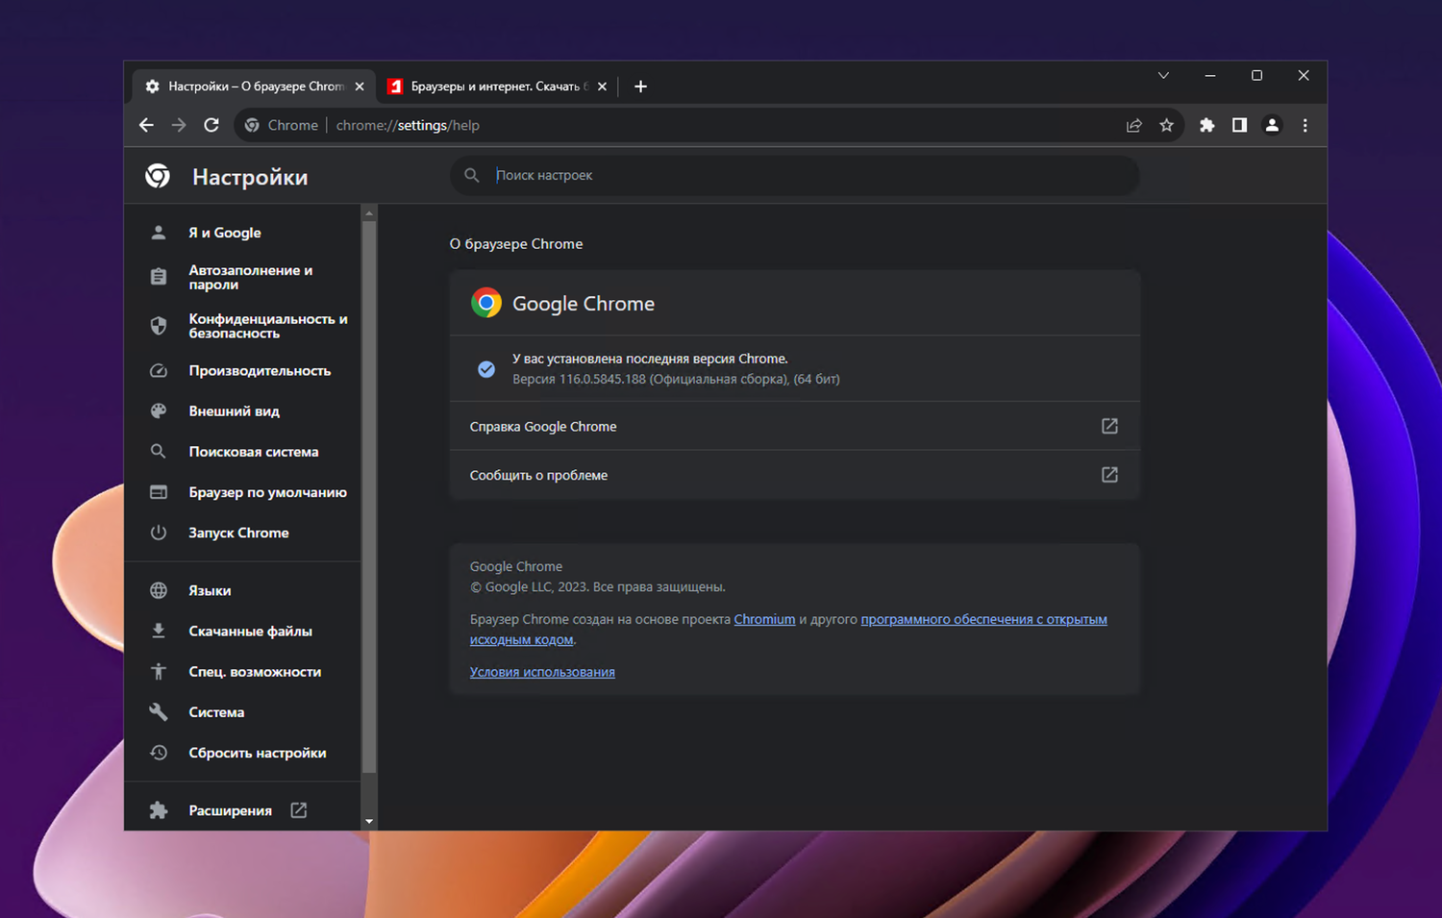Click the sidebar scroll up arrow
The image size is (1442, 918).
click(368, 212)
